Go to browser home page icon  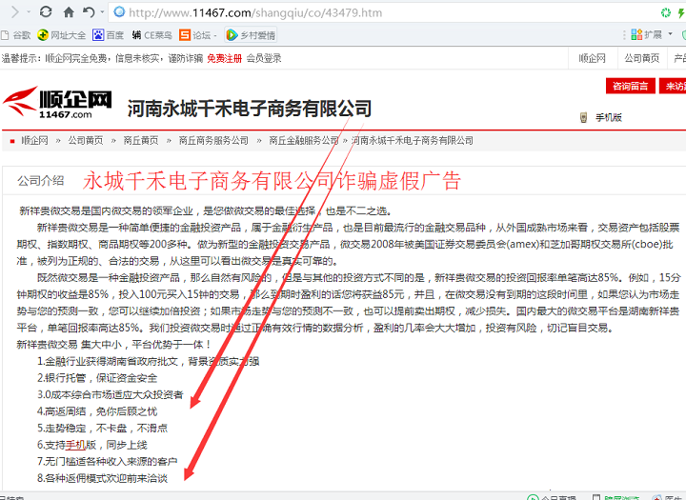(69, 12)
